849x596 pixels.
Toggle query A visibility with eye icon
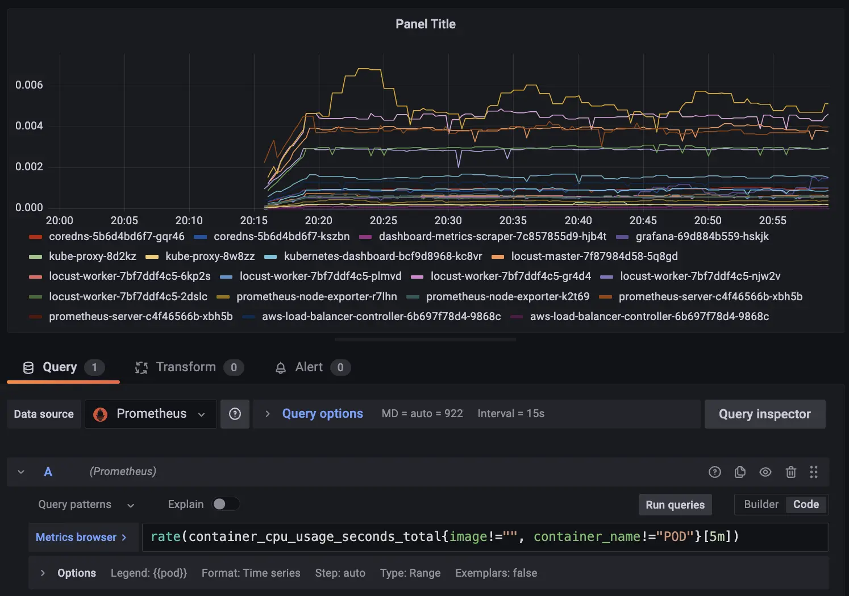click(x=765, y=472)
